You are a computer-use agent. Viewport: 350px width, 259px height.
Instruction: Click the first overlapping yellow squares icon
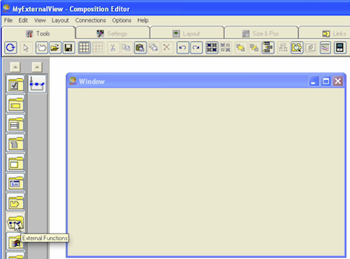pyautogui.click(x=241, y=47)
